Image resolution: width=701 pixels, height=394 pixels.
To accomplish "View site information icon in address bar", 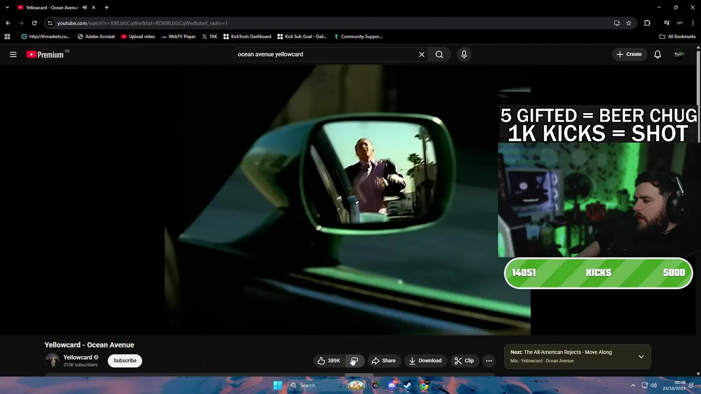I will point(50,23).
